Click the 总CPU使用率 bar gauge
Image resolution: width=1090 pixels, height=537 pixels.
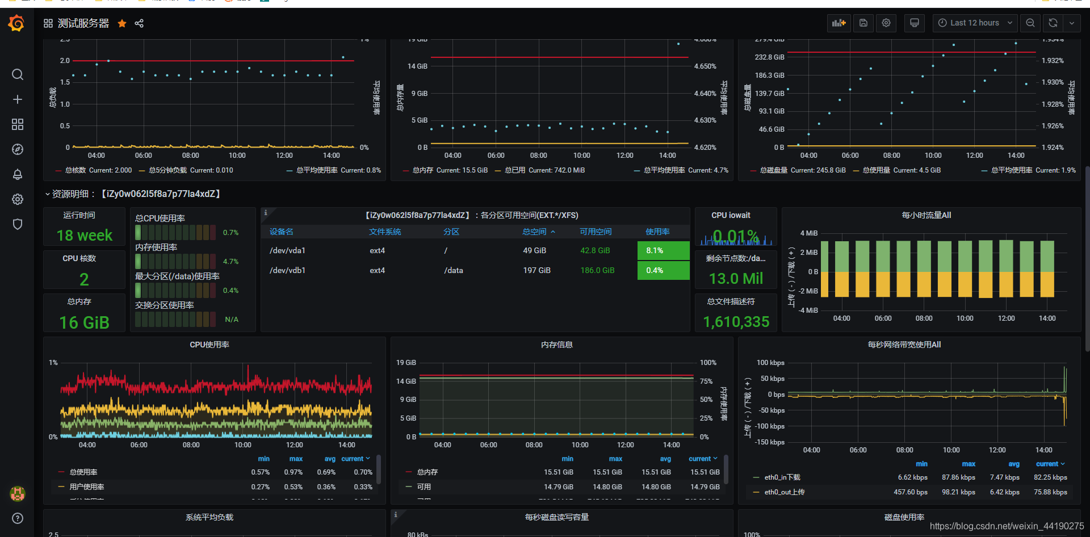(x=175, y=232)
